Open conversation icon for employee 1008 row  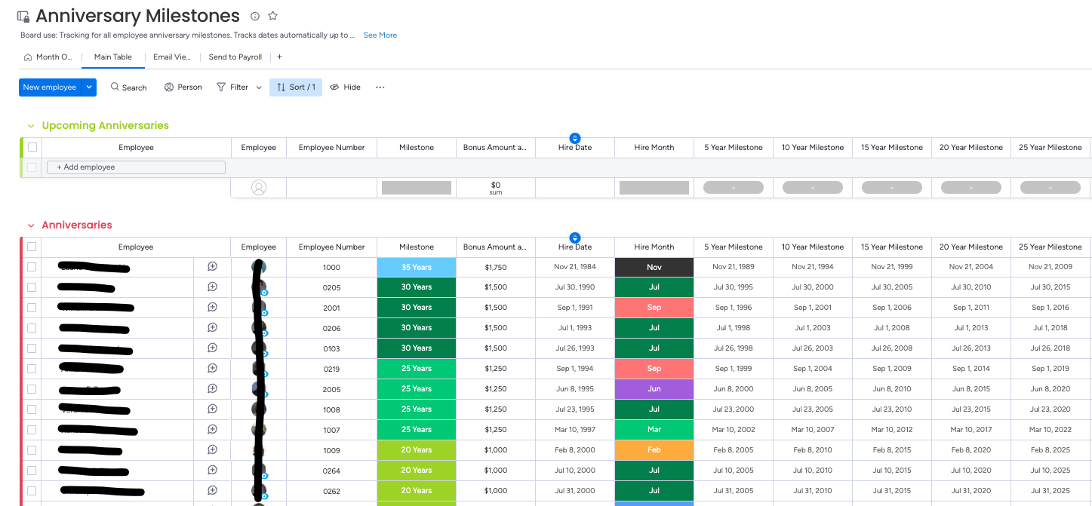pyautogui.click(x=212, y=409)
